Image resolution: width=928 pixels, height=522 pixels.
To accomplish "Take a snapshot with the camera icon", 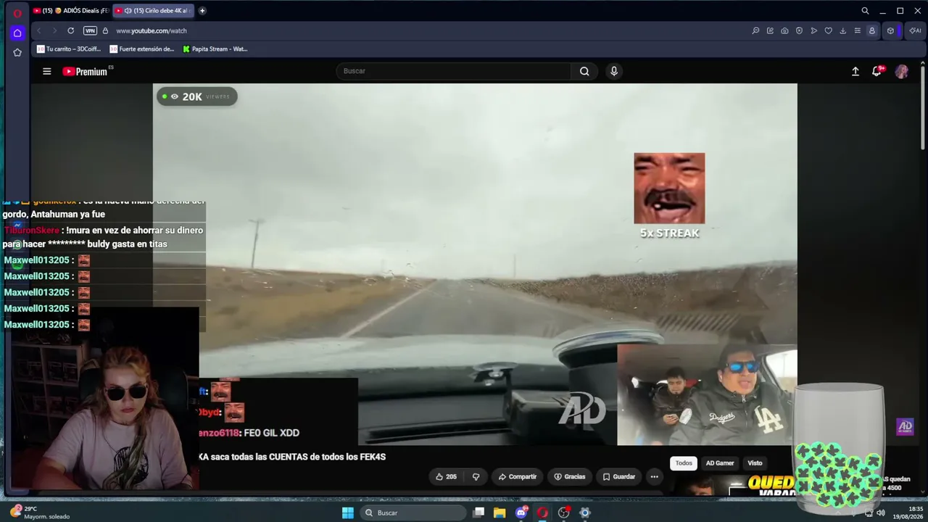I will [784, 30].
